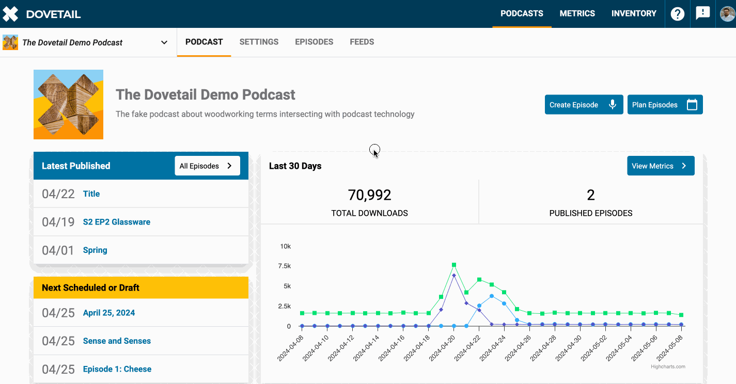The width and height of the screenshot is (736, 384).
Task: Click the View Metrics button
Action: 661,166
